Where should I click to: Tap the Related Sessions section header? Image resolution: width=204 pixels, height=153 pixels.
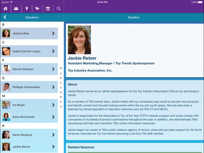pos(81,147)
